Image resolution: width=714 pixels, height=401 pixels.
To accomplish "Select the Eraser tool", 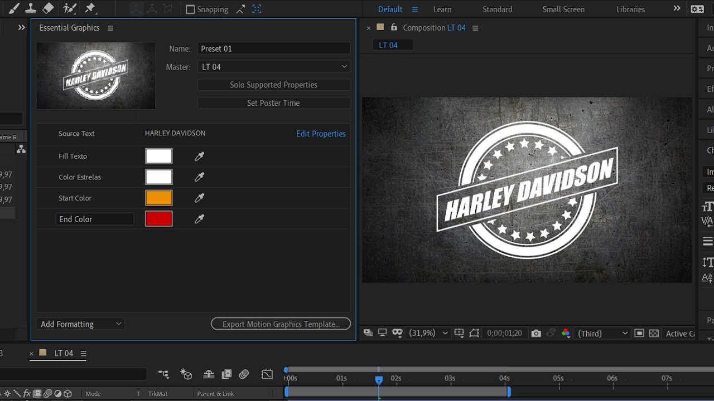I will point(49,8).
